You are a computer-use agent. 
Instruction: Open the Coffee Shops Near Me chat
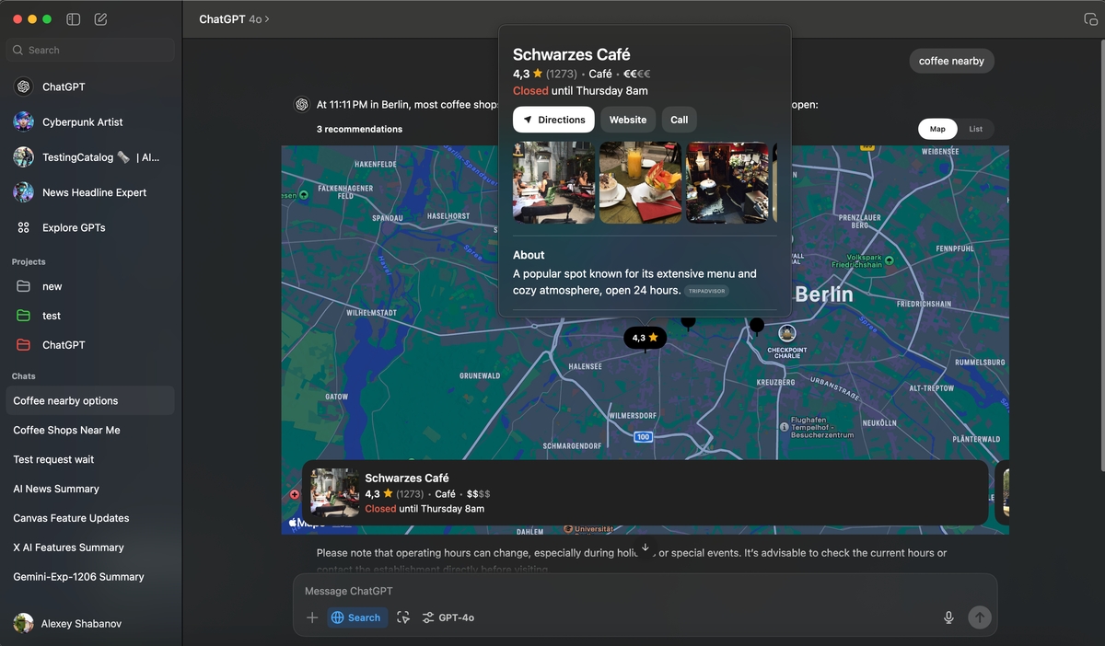coord(66,430)
